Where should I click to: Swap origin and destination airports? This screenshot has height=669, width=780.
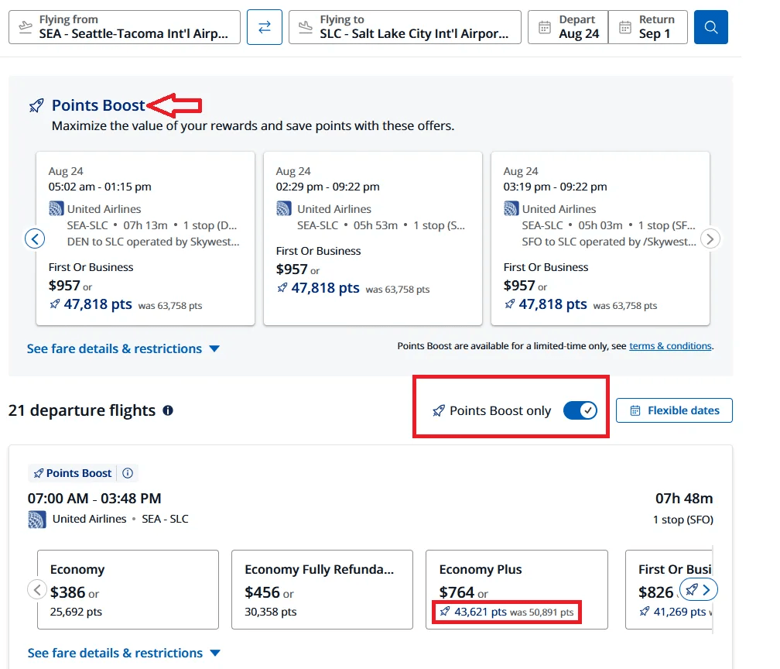(264, 27)
